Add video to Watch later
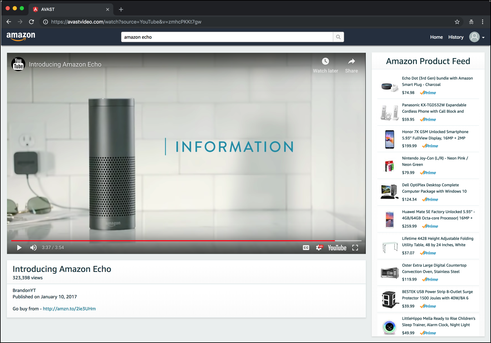 [325, 65]
